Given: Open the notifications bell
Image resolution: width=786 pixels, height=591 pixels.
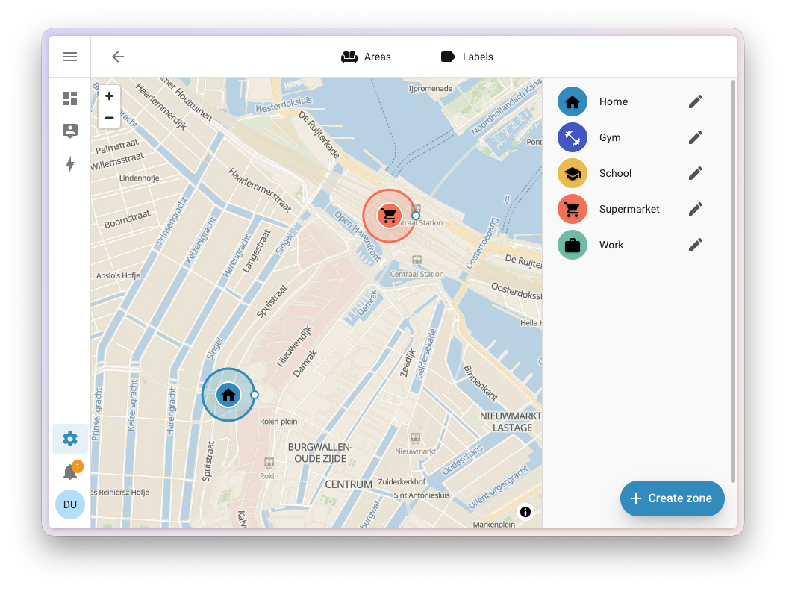Looking at the screenshot, I should coord(70,472).
